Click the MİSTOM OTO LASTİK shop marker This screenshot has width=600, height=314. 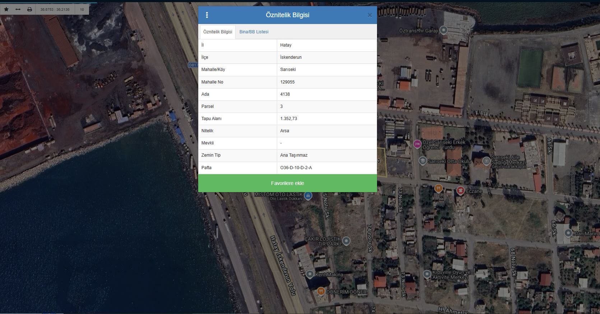[308, 196]
